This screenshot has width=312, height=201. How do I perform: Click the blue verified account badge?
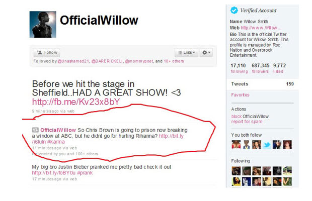point(234,11)
